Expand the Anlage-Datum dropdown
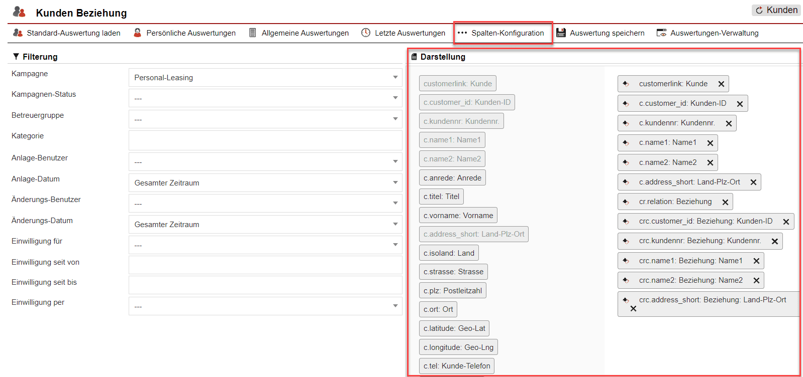The height and width of the screenshot is (377, 803). point(265,183)
